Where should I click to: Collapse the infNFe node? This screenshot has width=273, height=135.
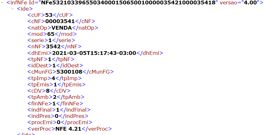[x=2, y=3]
